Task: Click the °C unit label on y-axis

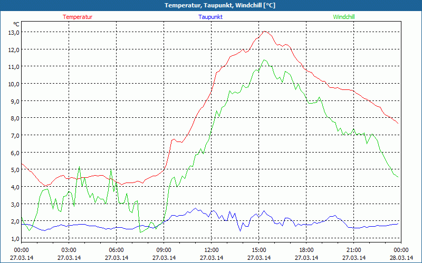Action: tap(16, 24)
